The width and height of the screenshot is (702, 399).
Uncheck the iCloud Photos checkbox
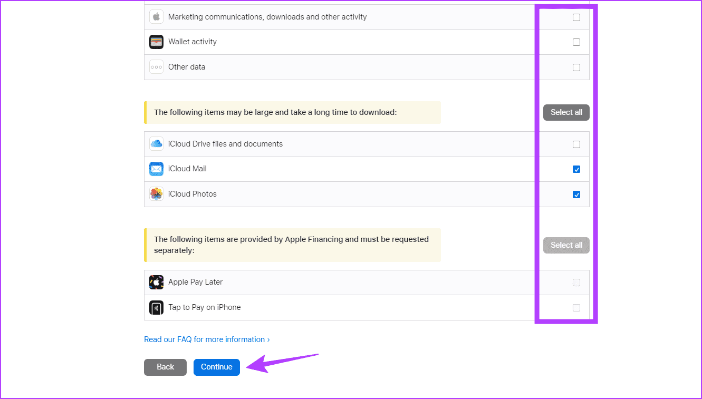tap(576, 194)
